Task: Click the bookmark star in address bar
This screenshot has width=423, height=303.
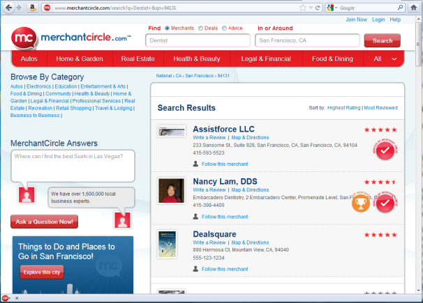Action: (303, 8)
